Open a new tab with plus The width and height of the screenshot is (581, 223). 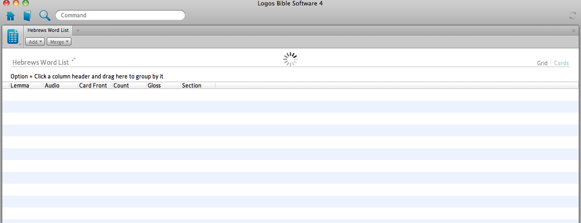(x=78, y=31)
